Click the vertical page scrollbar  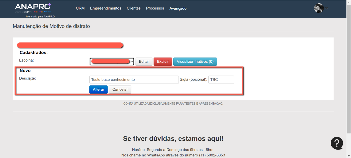click(348, 68)
